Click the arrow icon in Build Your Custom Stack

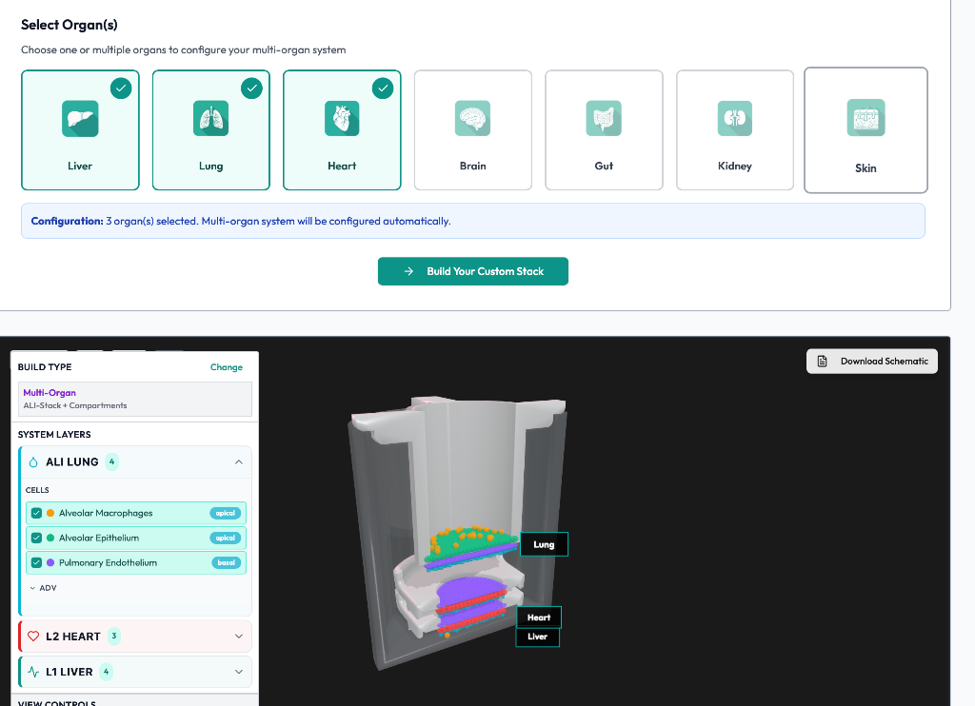[408, 271]
